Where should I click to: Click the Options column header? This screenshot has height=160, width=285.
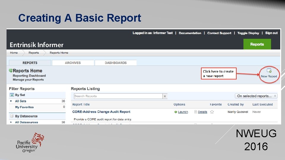tap(179, 105)
